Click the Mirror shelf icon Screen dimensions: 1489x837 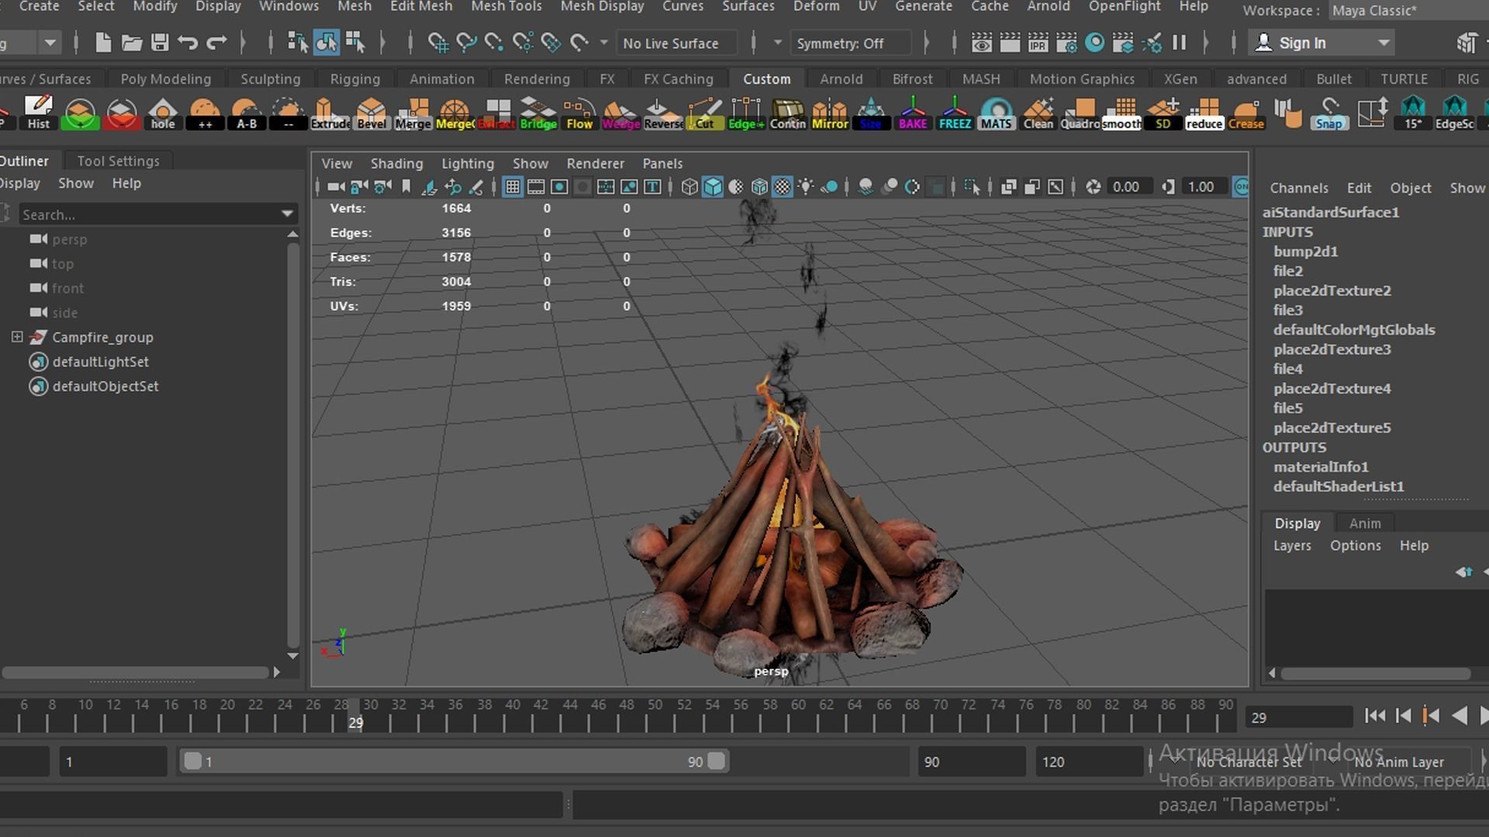coord(830,113)
